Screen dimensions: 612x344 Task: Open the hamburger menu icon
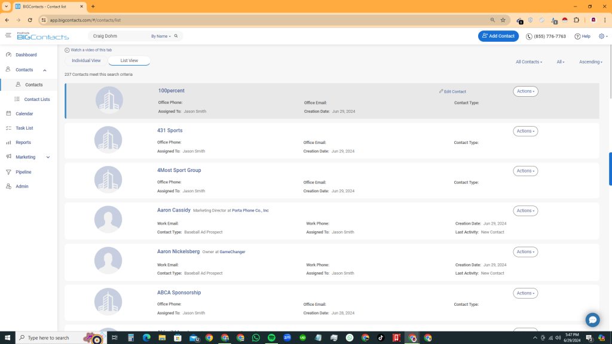(x=8, y=36)
